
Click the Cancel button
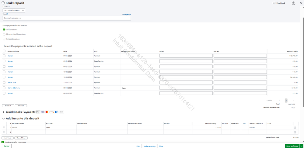pos(7,146)
